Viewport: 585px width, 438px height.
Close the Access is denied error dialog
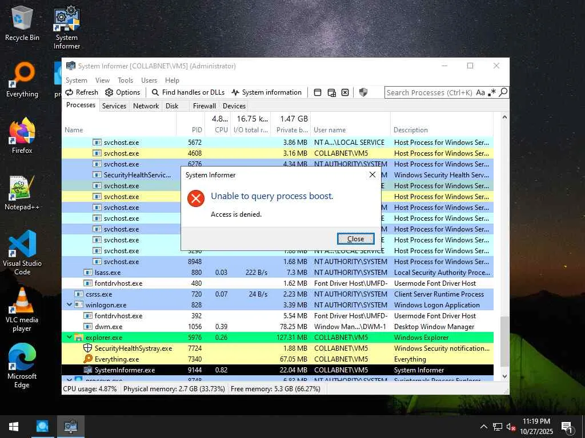click(x=355, y=239)
